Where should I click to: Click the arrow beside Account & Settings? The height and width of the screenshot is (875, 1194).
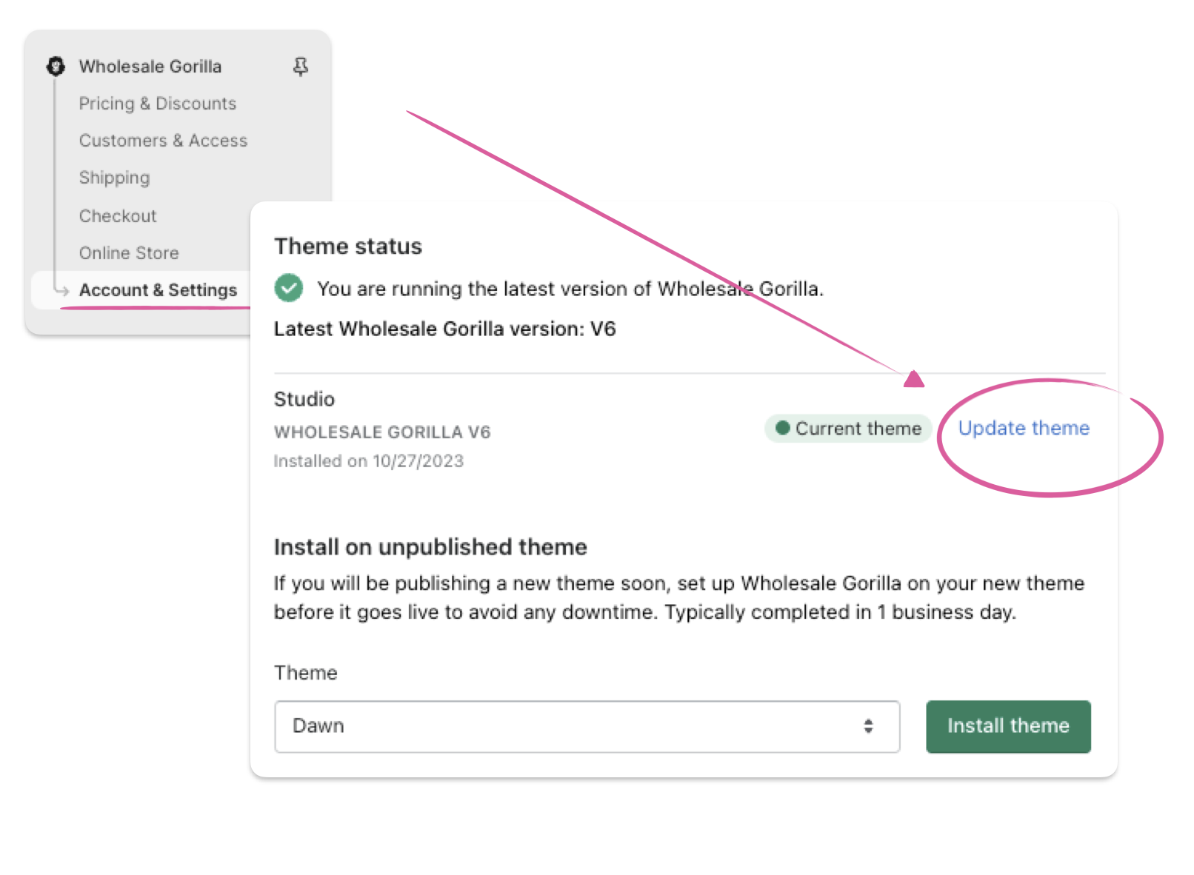tap(61, 290)
